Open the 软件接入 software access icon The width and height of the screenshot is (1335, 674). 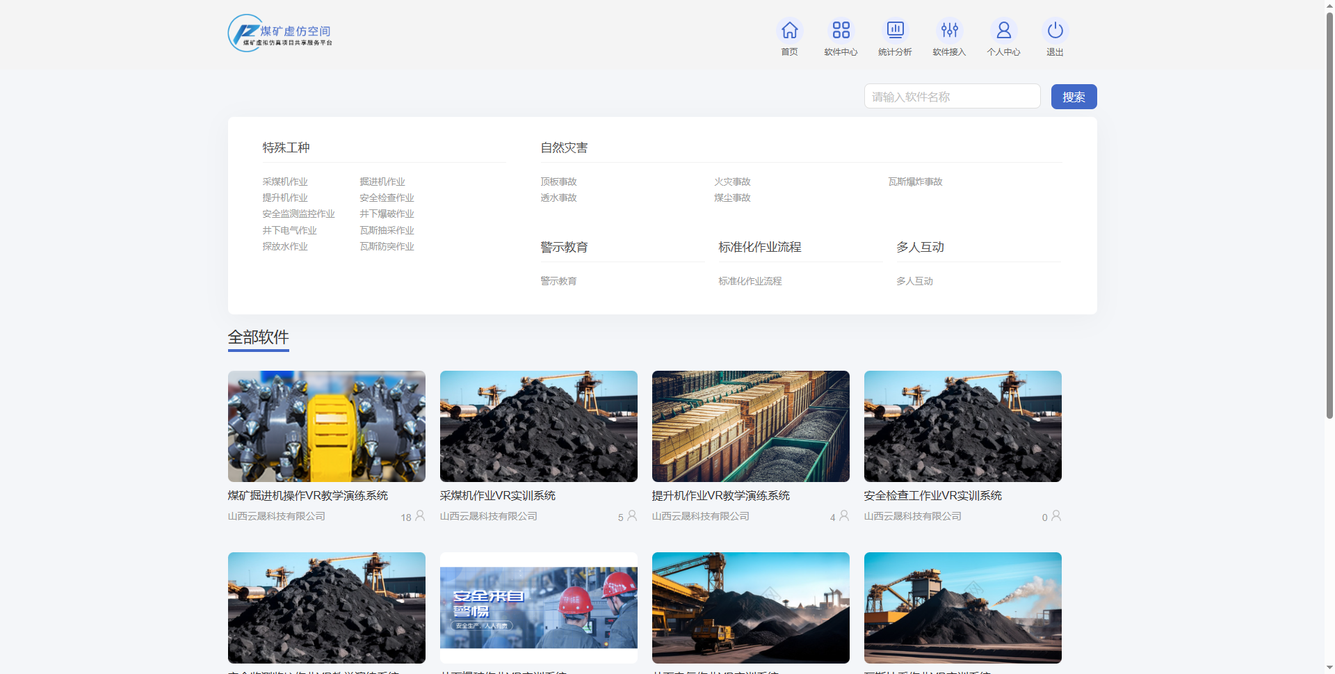click(949, 31)
